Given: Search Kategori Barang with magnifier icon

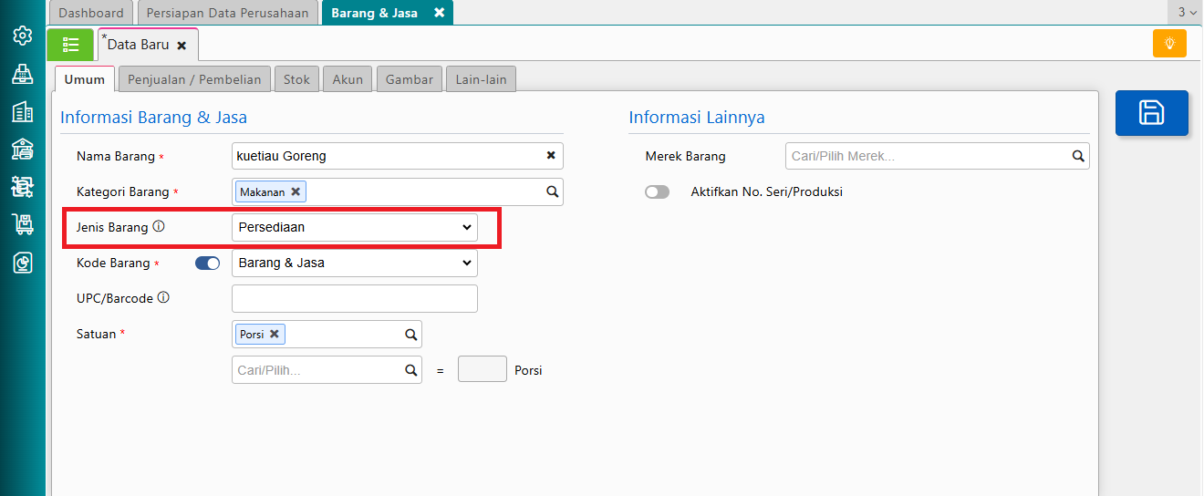Looking at the screenshot, I should point(552,191).
